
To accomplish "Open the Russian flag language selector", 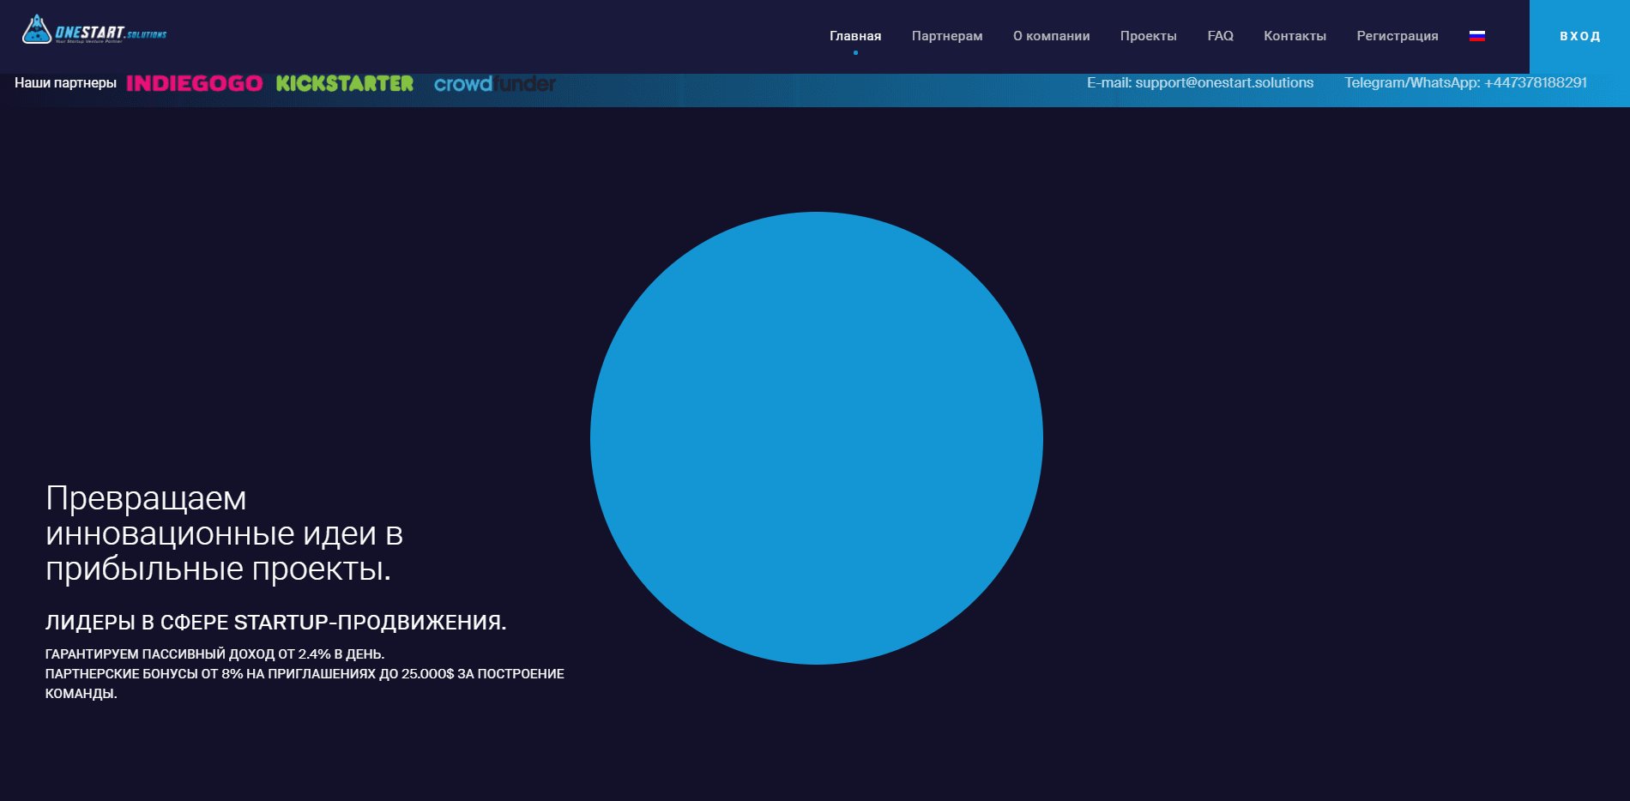I will pos(1476,36).
